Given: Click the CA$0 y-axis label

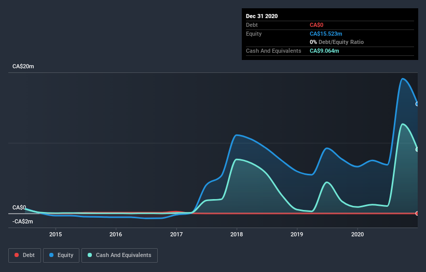Looking at the screenshot, I should tap(19, 207).
